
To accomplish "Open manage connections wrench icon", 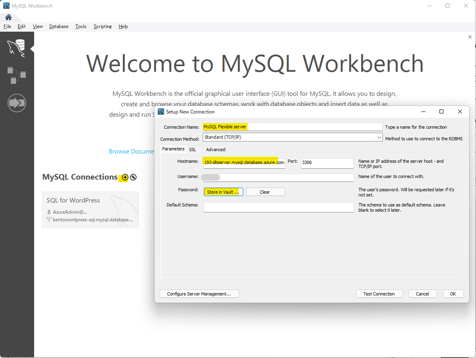I will (x=134, y=177).
